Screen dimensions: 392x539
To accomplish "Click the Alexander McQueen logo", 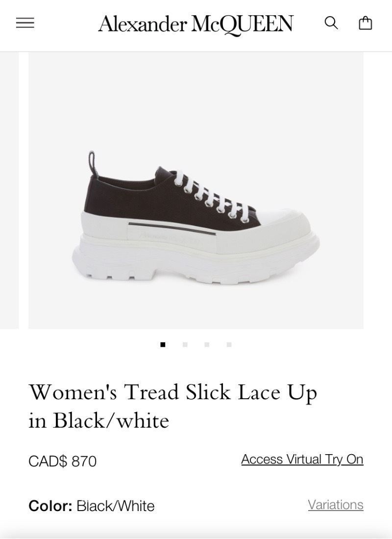I will [x=196, y=24].
